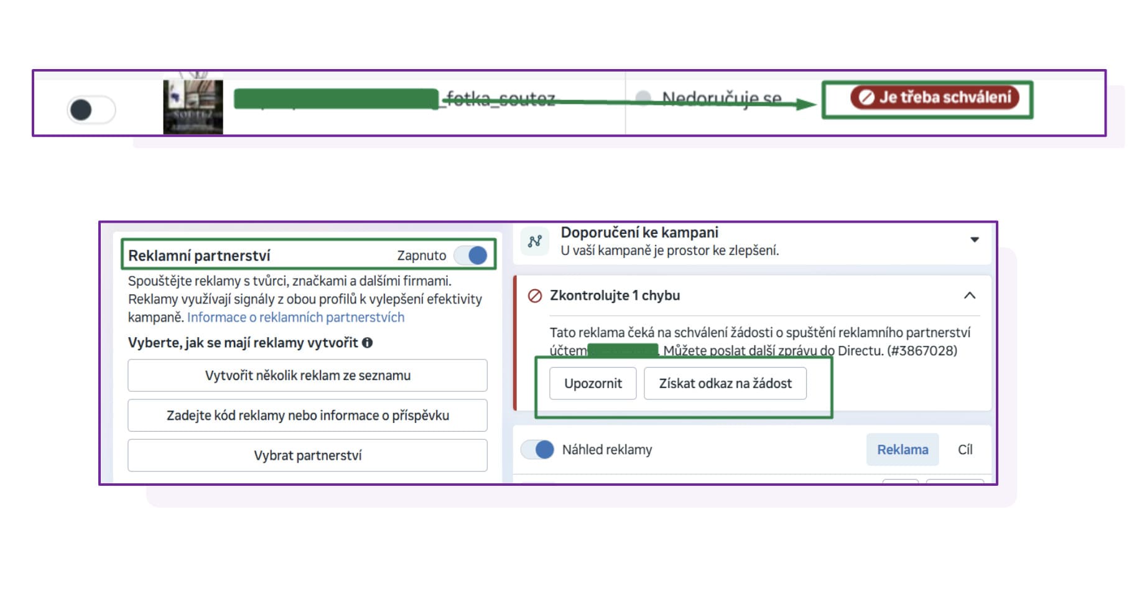Turn off the Náhled reklamy toggle

pyautogui.click(x=537, y=449)
